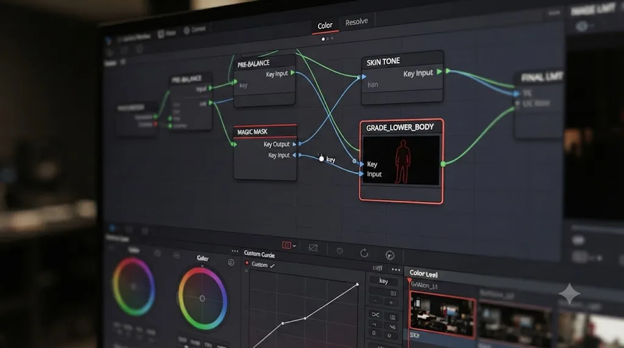
Task: Click the blue input arrow on SKIN TONE node
Action: [x=364, y=77]
